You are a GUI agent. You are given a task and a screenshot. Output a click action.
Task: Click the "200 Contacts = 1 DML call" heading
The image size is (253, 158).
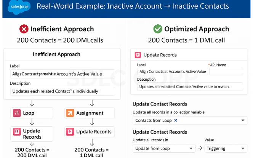coord(186,40)
